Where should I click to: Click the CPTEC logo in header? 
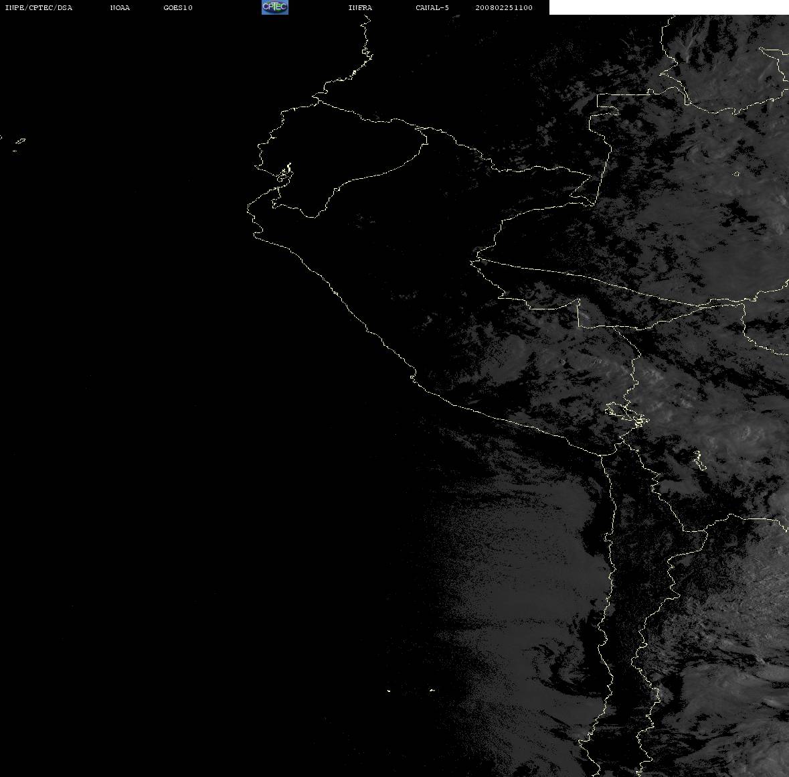275,7
